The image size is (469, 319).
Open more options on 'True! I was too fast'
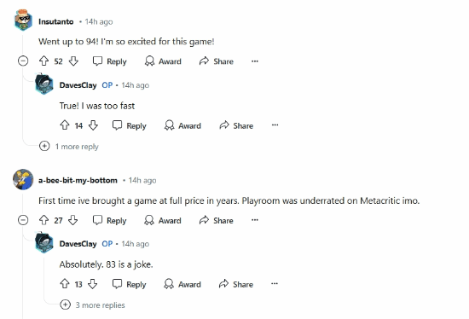(275, 125)
